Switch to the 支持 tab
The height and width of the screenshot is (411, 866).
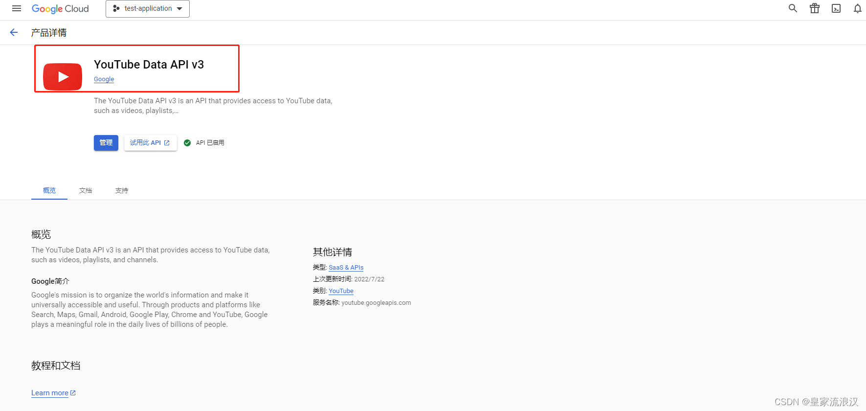pyautogui.click(x=122, y=190)
